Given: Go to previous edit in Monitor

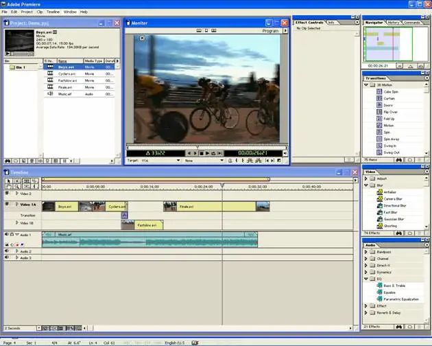Looking at the screenshot, I should pos(267,161).
